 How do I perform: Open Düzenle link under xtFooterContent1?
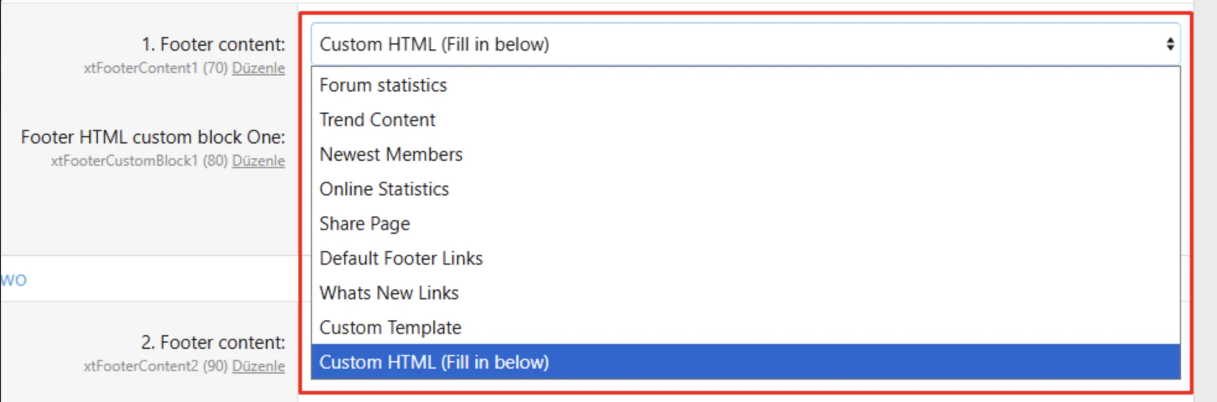pyautogui.click(x=258, y=68)
